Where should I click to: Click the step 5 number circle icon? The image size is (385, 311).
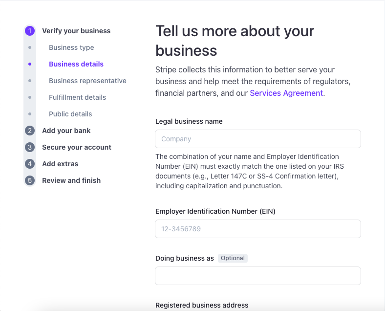point(30,180)
